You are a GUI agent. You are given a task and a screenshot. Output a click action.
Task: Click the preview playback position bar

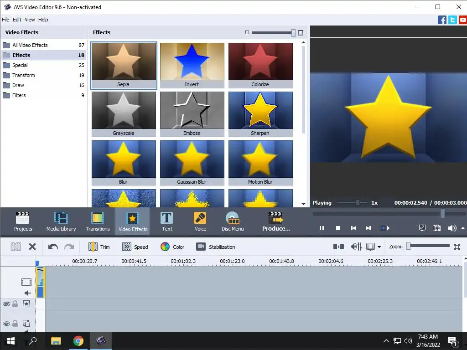click(x=389, y=213)
